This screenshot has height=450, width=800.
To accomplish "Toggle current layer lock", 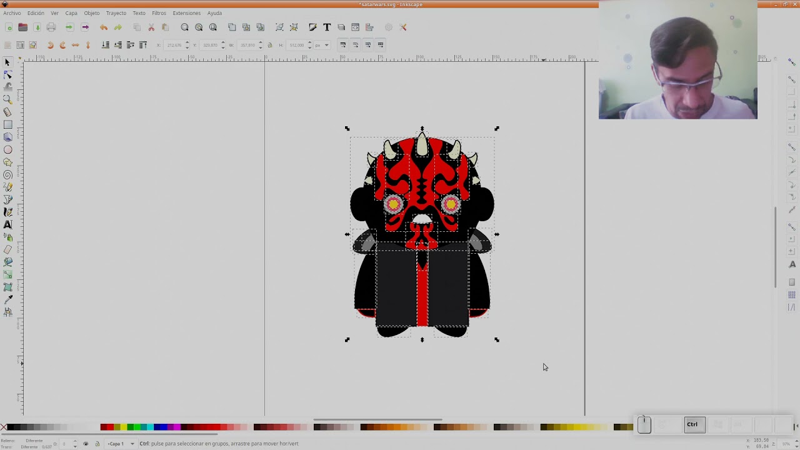I will 97,444.
